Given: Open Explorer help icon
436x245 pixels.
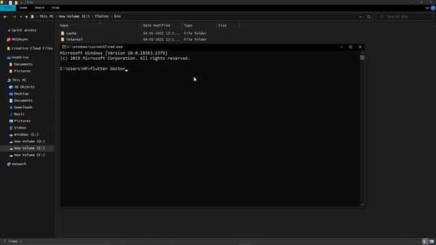Looking at the screenshot, I should tap(433, 7).
